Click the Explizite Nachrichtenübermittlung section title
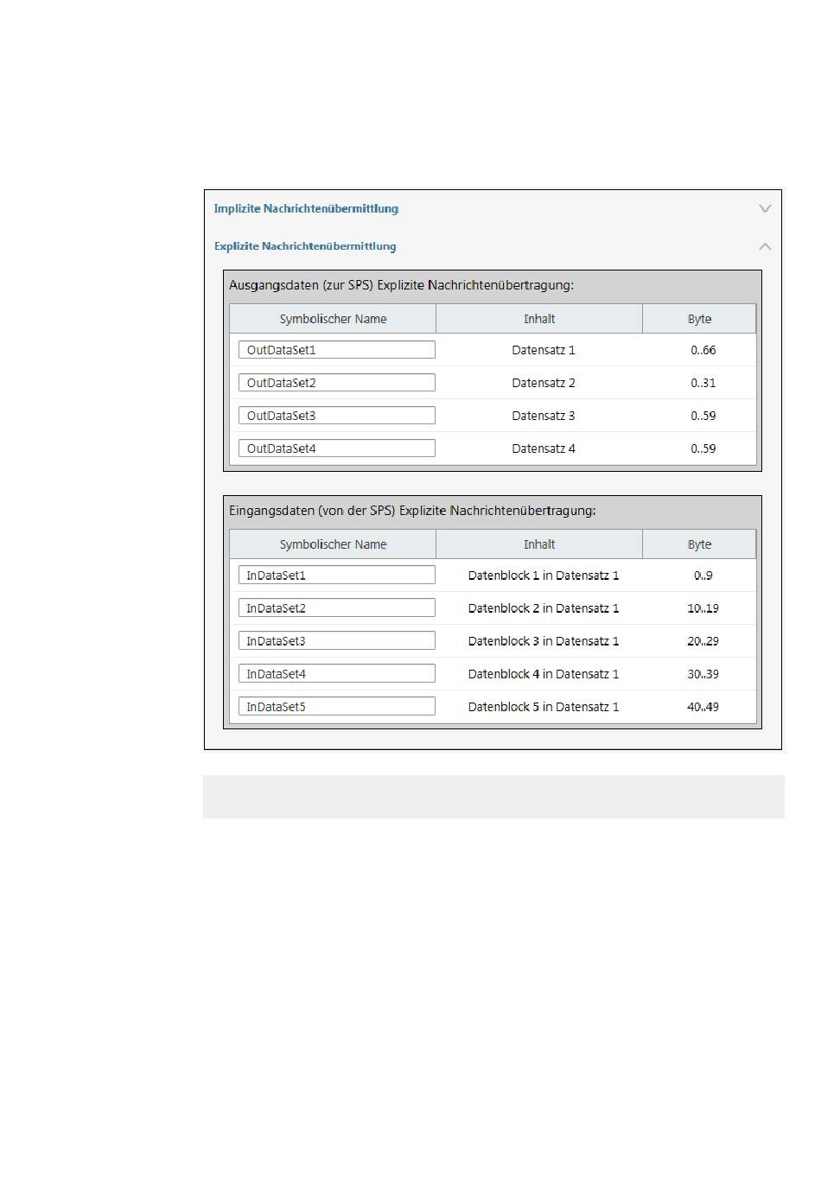 305,246
